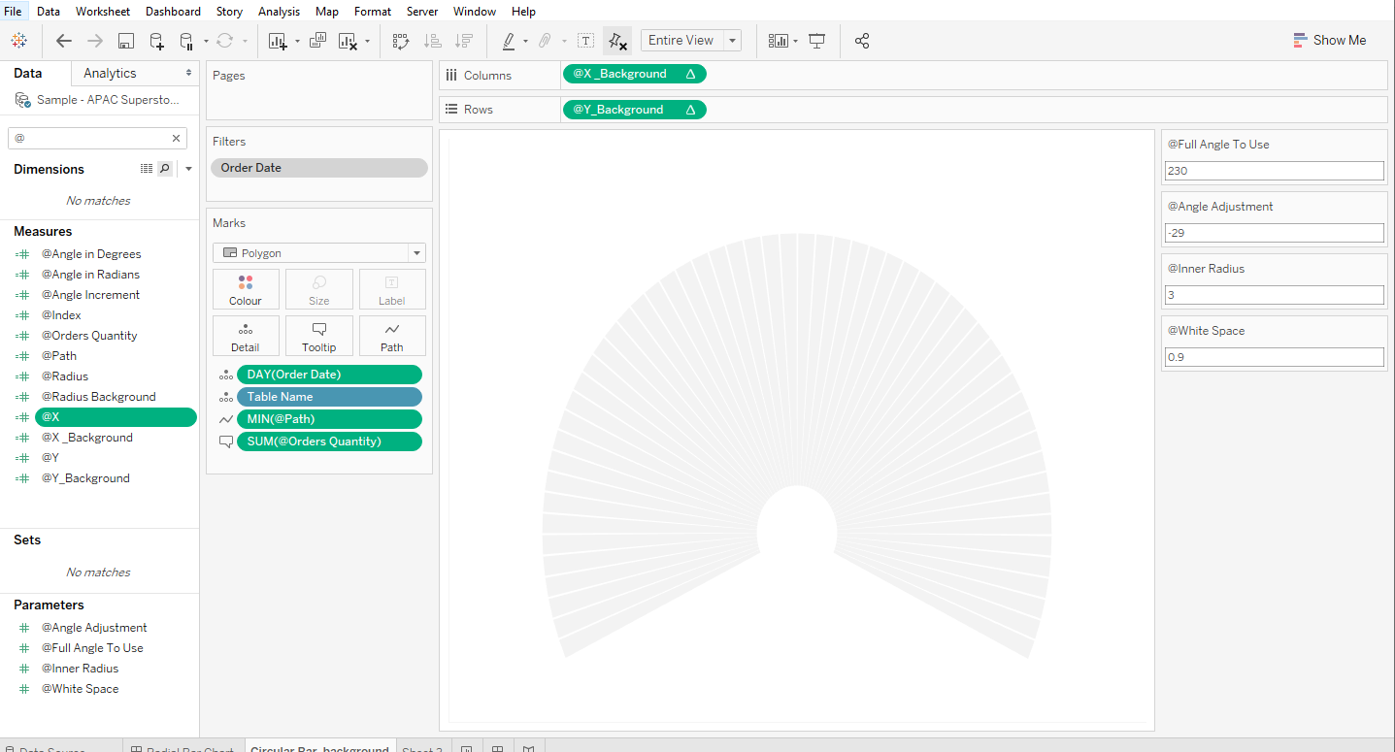Open the Entire View fit dropdown
1395x752 pixels.
pos(729,40)
